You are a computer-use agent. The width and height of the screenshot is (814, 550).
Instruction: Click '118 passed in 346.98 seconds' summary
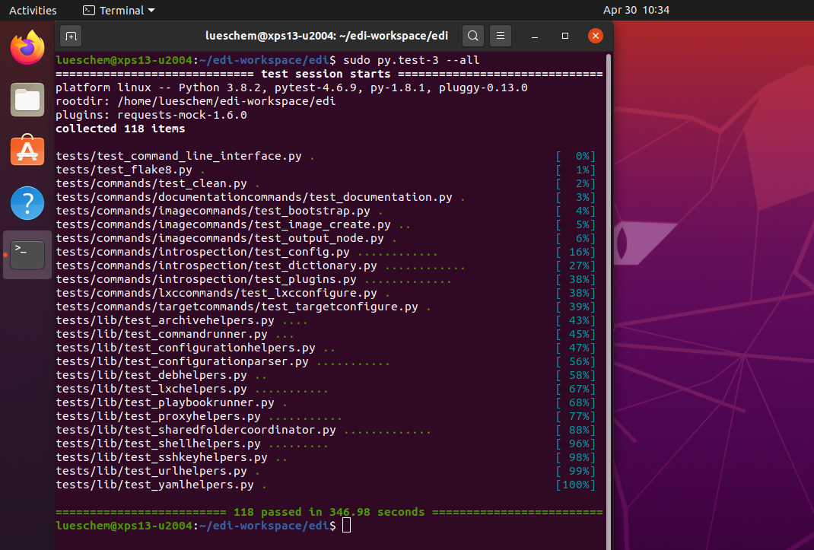[329, 512]
